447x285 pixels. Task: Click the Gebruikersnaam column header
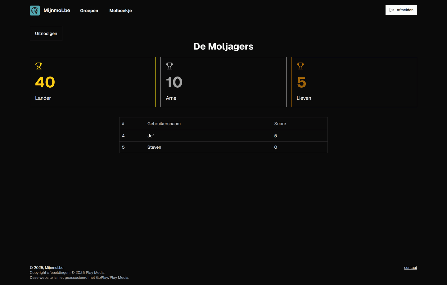point(164,124)
